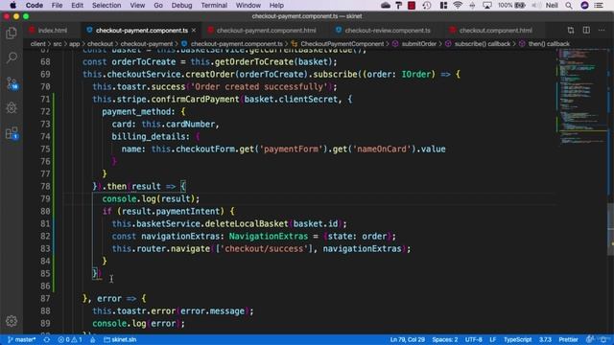Change encoding via UTF-8 status item
Screen dimensions: 614x345
(x=473, y=339)
